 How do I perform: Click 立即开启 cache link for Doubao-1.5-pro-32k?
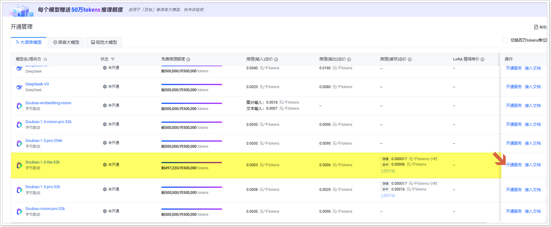388,196
